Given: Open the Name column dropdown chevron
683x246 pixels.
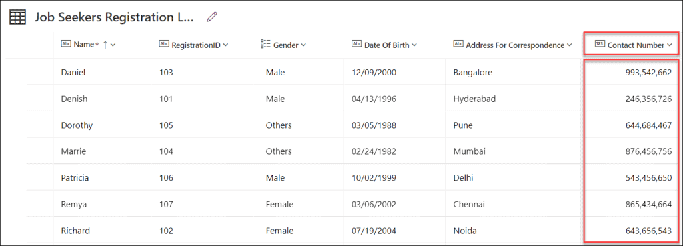Looking at the screenshot, I should (113, 45).
